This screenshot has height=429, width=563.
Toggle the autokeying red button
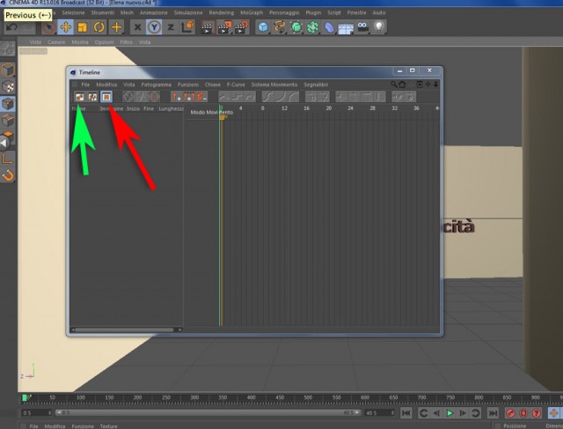[x=523, y=413]
